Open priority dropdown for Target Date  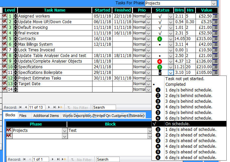[148, 84]
